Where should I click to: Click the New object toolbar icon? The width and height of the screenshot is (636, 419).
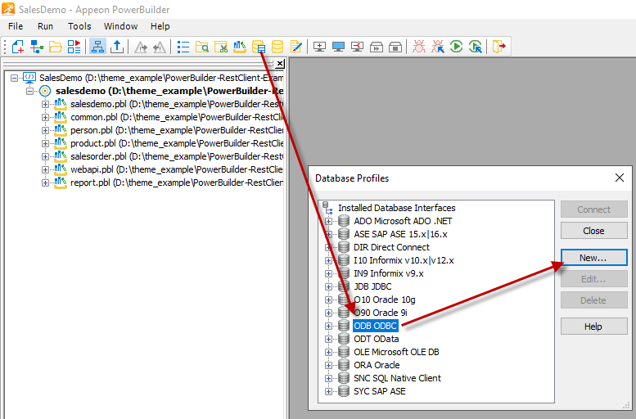click(x=18, y=47)
